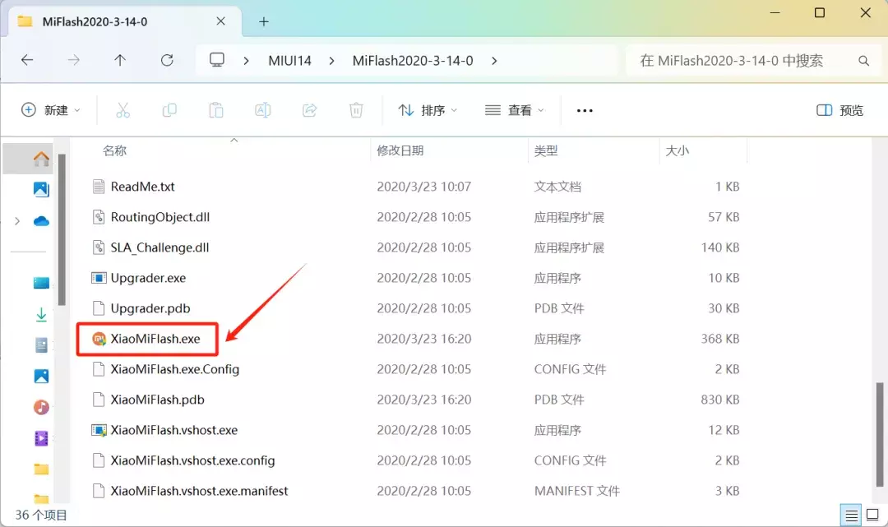Sort by 大小 column header
The width and height of the screenshot is (888, 527).
[677, 150]
